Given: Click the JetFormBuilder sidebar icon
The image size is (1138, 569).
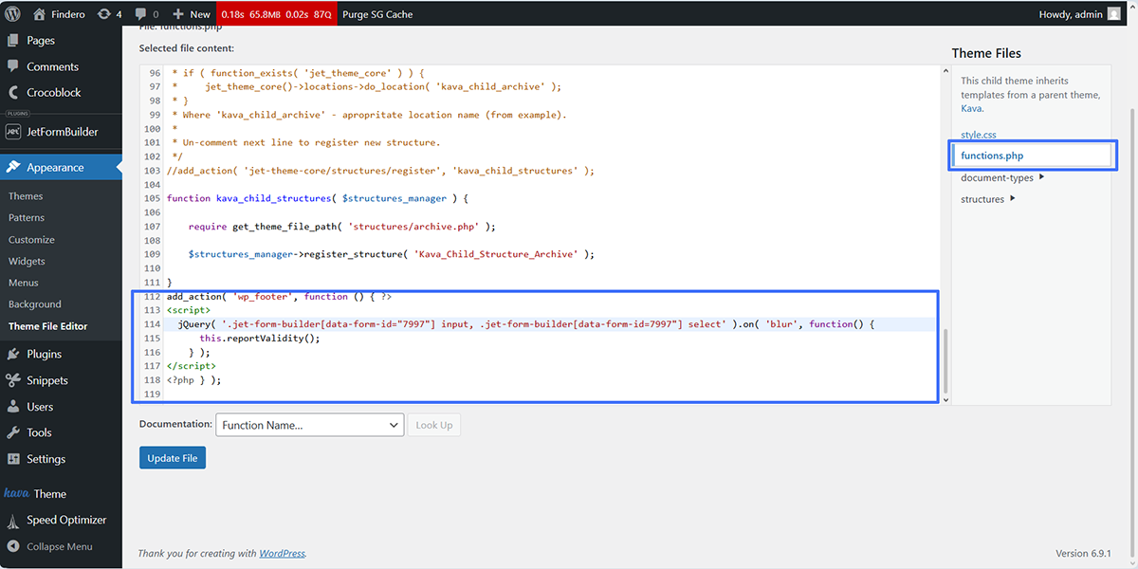Looking at the screenshot, I should point(13,132).
